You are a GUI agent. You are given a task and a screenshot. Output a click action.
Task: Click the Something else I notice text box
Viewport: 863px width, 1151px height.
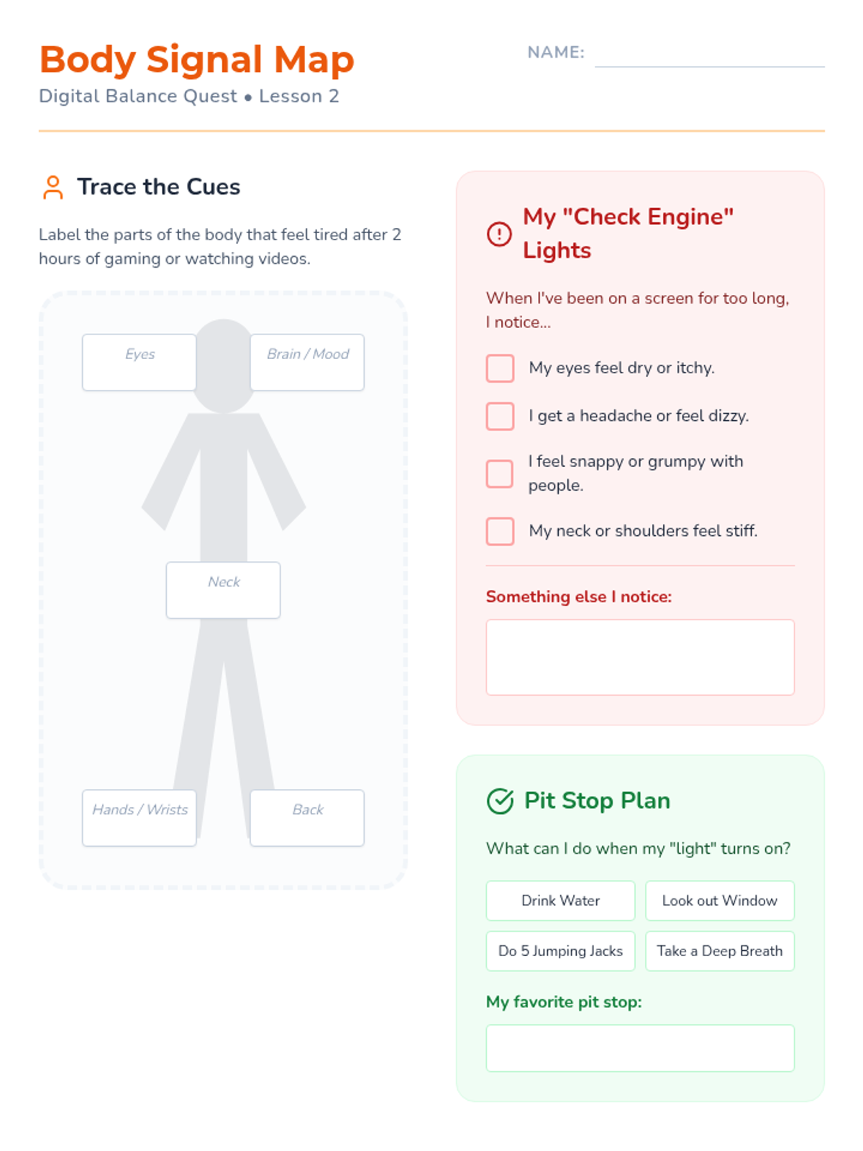pos(640,658)
